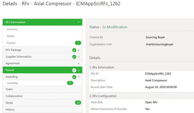
Task: Go to the Collaboration section
Action: click(x=14, y=96)
